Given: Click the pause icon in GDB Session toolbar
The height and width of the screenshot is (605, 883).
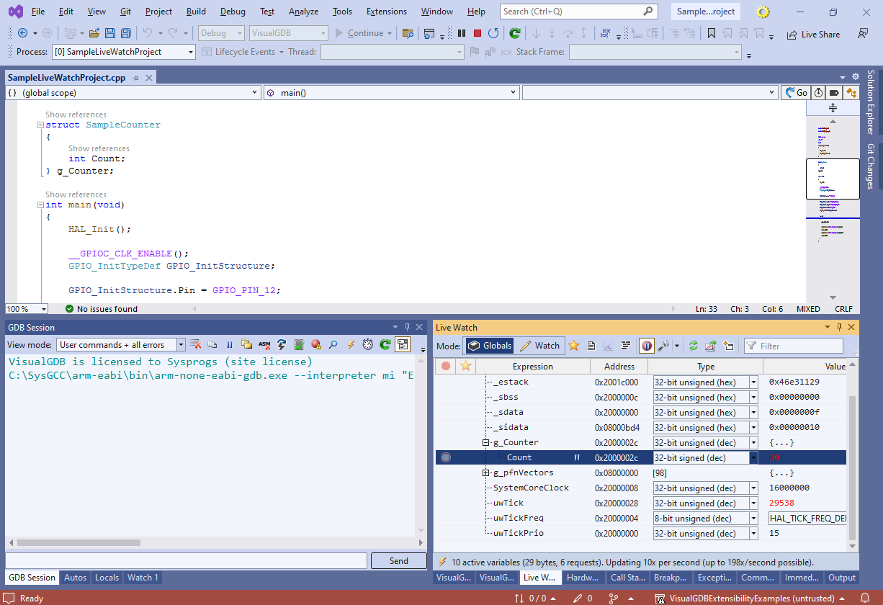Looking at the screenshot, I should coord(230,345).
